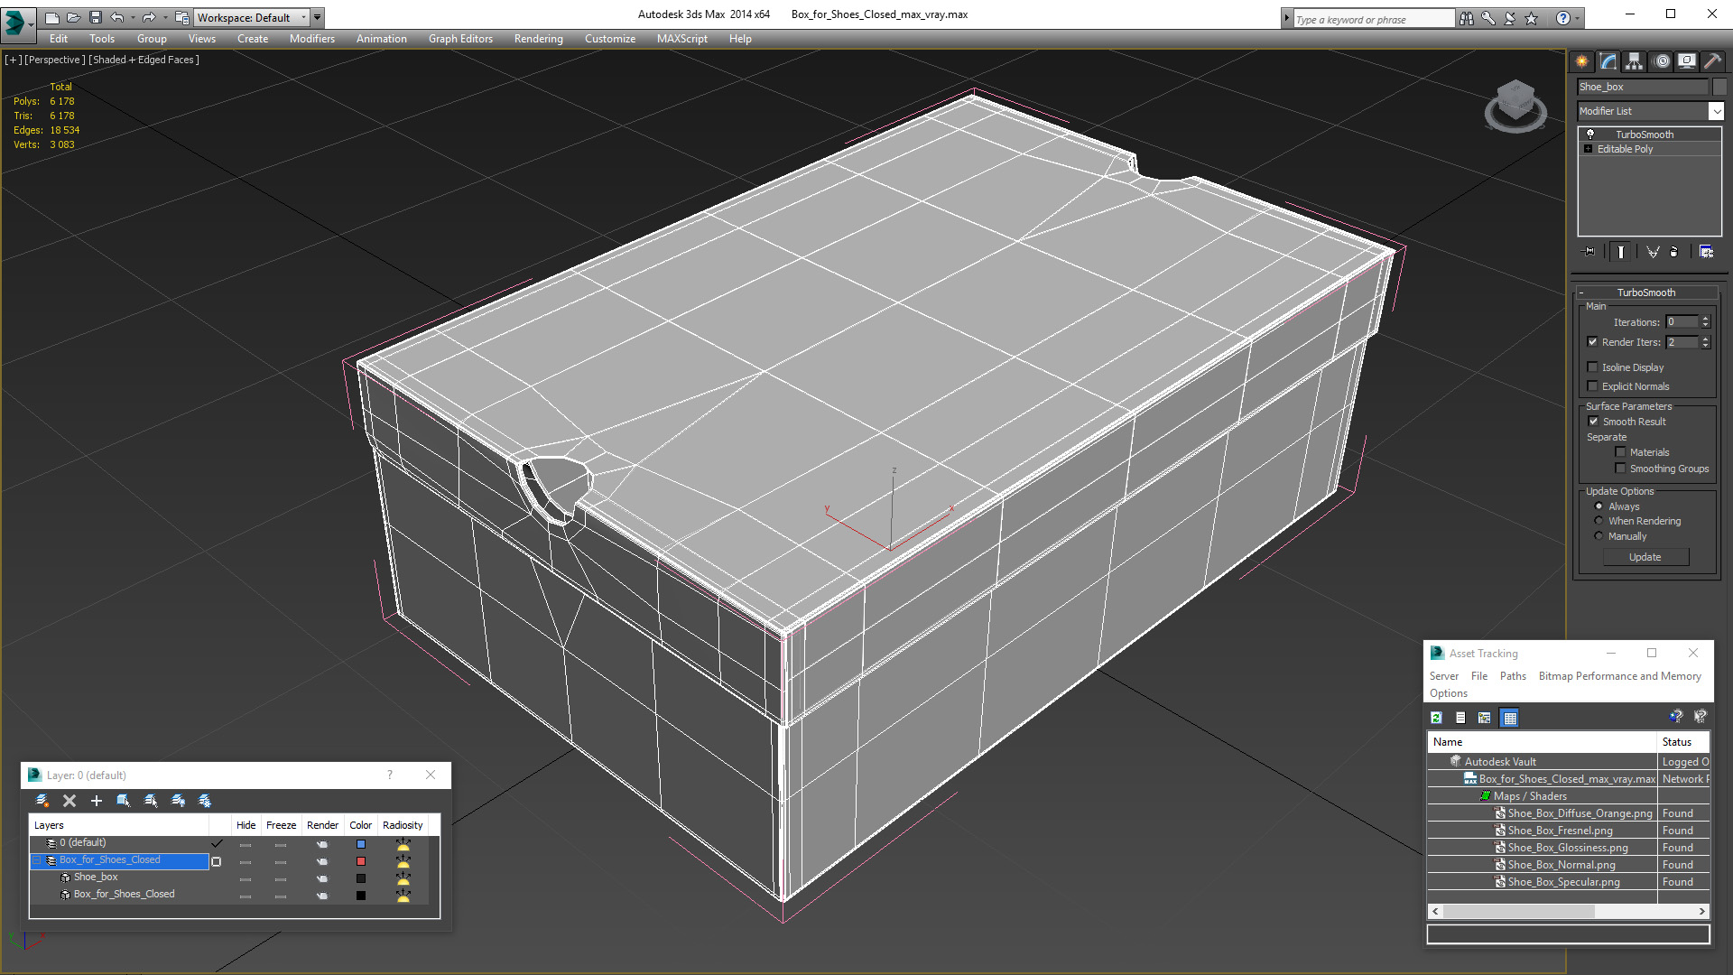Screen dimensions: 1733x975
Task: Select When Rendering update option
Action: pyautogui.click(x=1599, y=521)
